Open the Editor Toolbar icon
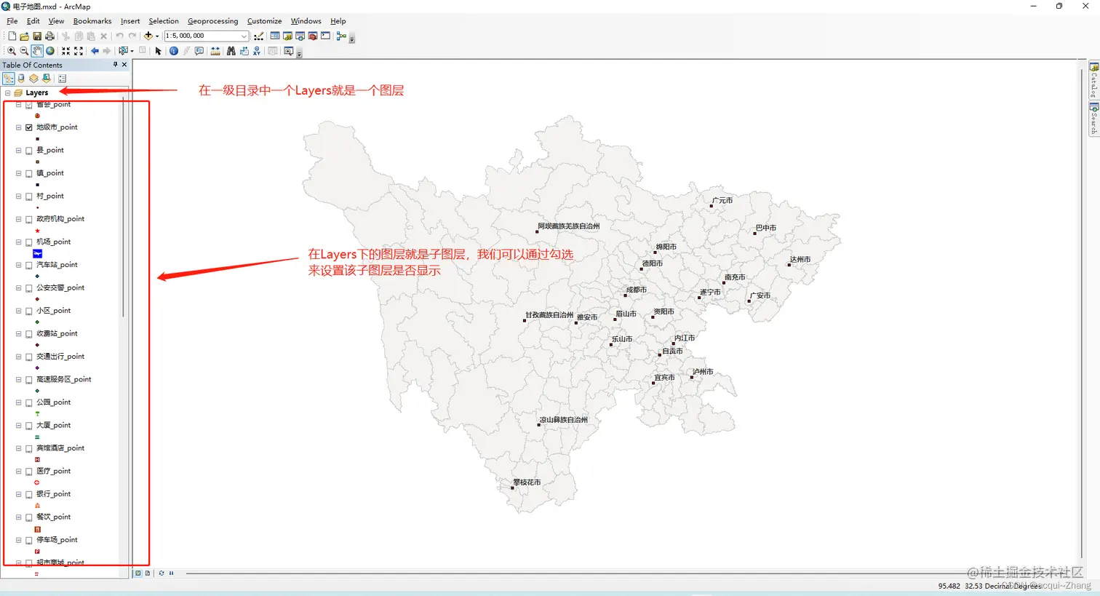This screenshot has width=1100, height=596. point(258,36)
